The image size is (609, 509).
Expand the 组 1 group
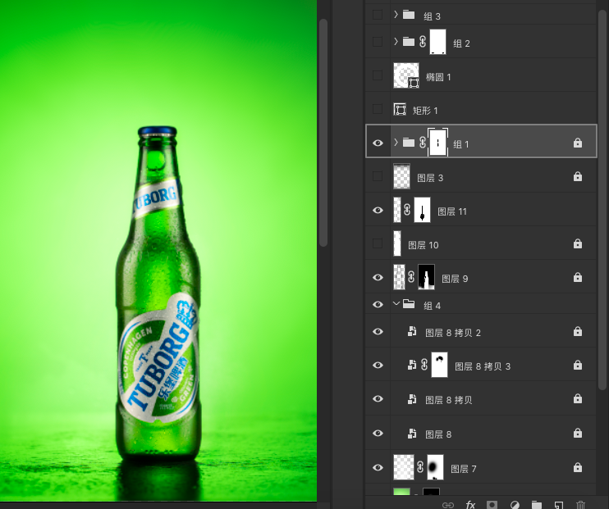(396, 143)
